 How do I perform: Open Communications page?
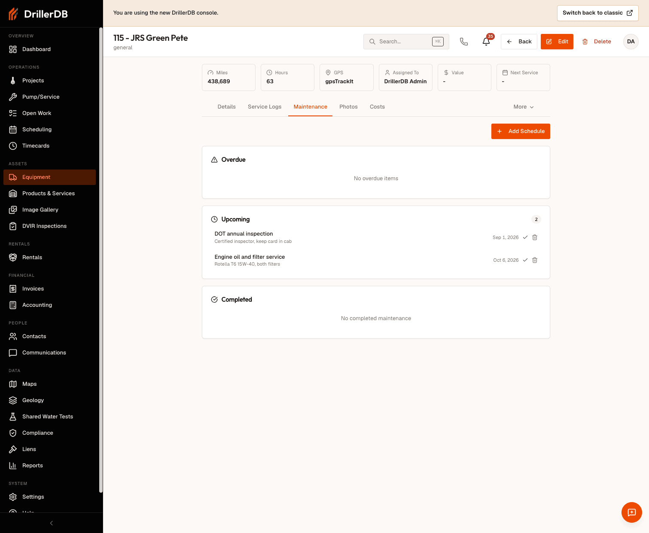(49, 353)
